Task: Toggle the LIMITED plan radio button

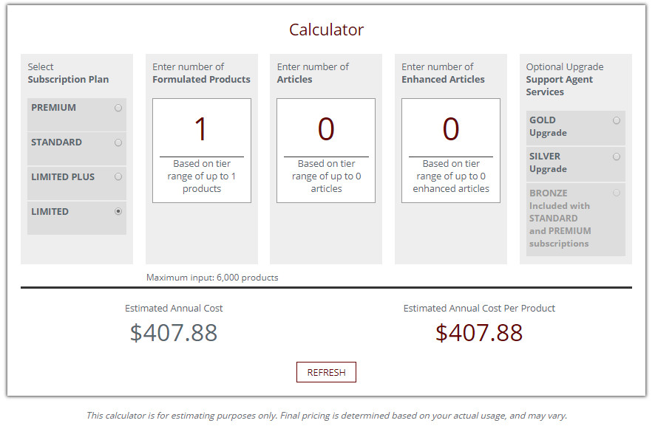Action: pyautogui.click(x=118, y=212)
